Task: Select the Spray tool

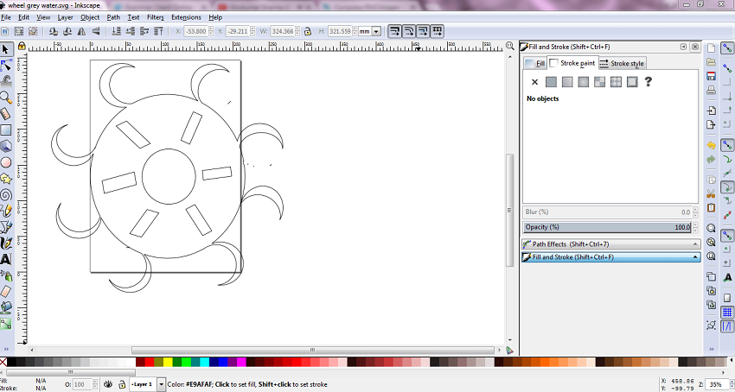Action: pyautogui.click(x=6, y=275)
